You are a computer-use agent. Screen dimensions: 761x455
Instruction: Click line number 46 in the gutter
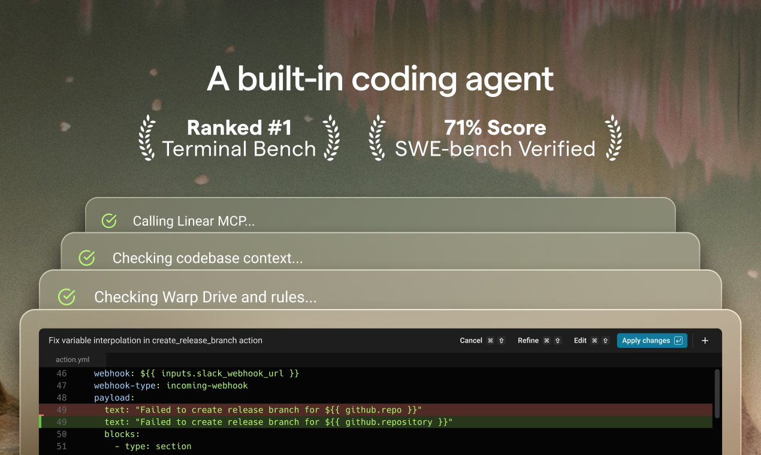(62, 374)
